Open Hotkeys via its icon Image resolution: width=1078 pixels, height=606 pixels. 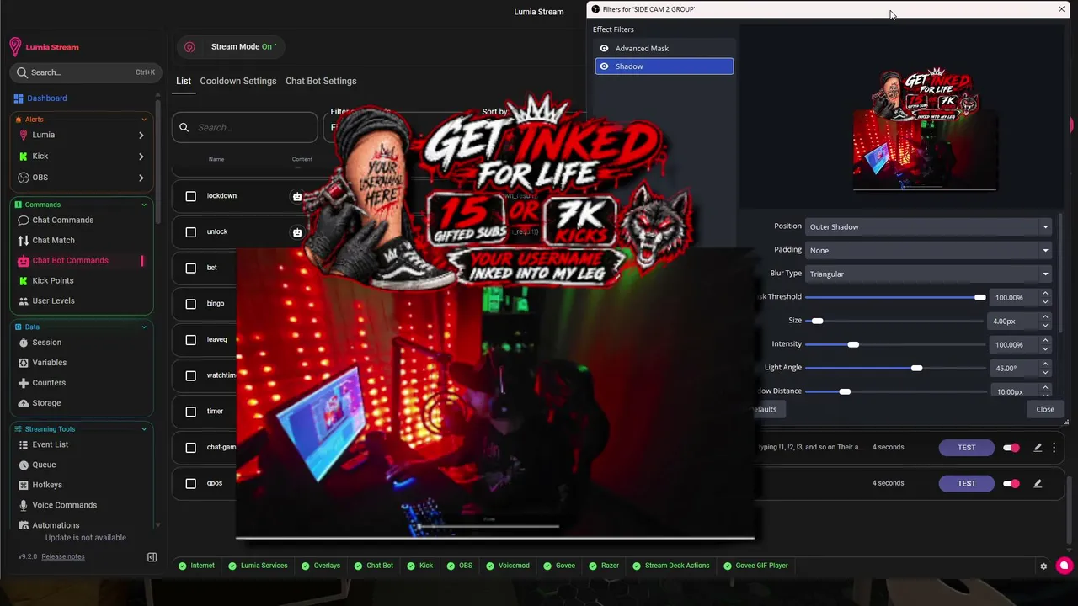24,485
